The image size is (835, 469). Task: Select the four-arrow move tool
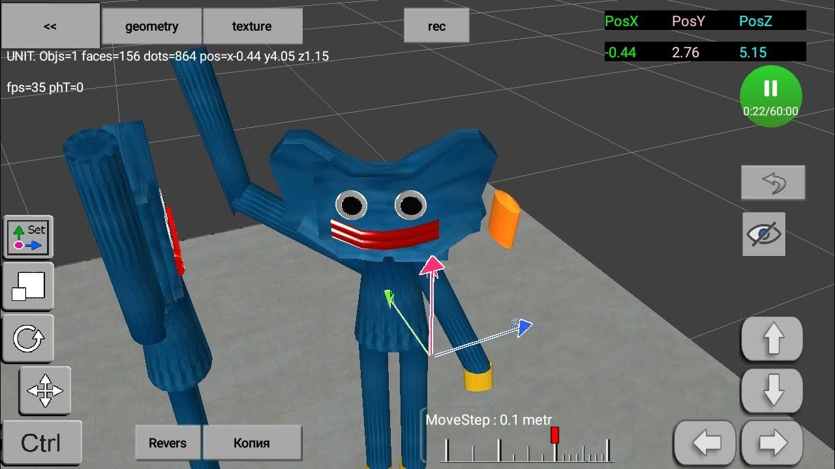tap(45, 391)
